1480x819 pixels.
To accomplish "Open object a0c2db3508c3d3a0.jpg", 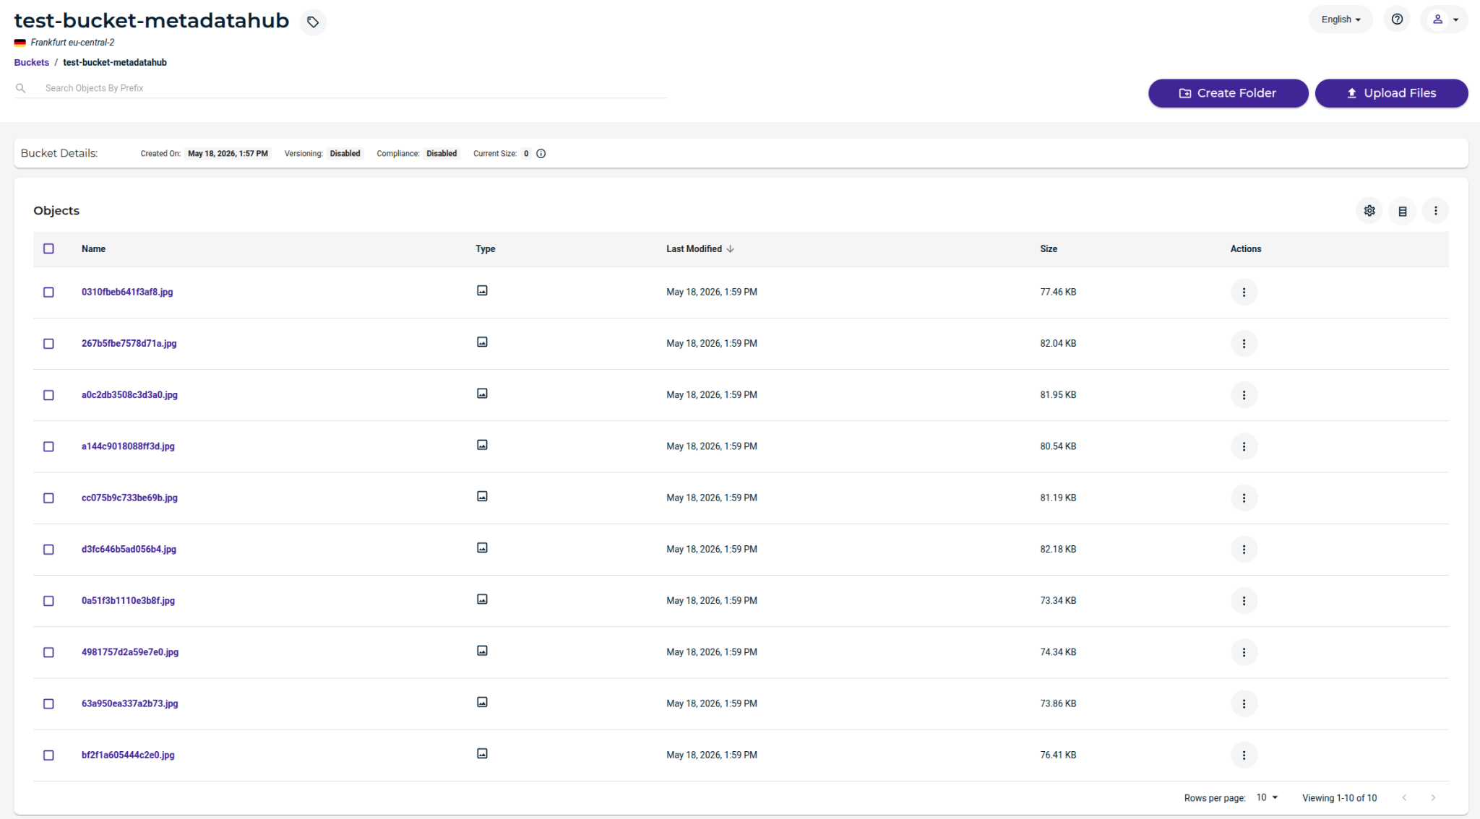I will click(x=129, y=394).
